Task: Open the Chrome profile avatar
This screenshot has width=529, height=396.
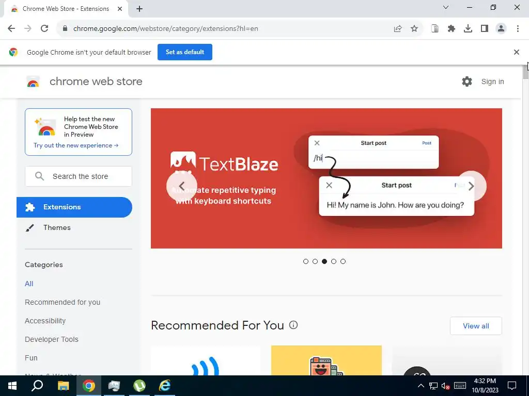Action: (501, 29)
